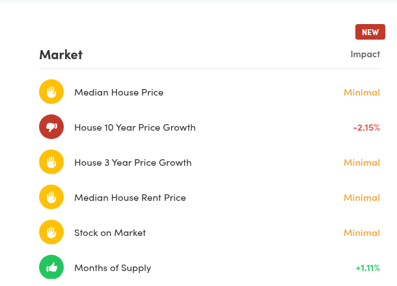
Task: Click hand icon next to House 3 Year Price Growth
Action: click(51, 162)
